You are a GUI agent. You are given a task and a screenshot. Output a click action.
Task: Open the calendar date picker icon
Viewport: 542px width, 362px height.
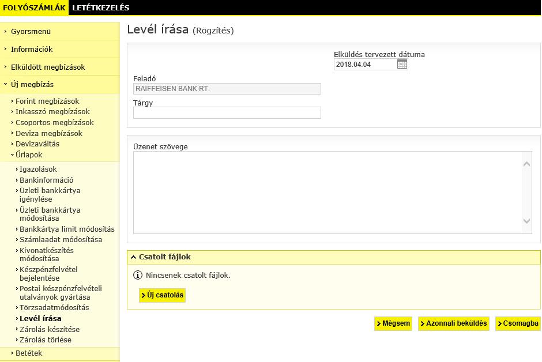pyautogui.click(x=402, y=64)
